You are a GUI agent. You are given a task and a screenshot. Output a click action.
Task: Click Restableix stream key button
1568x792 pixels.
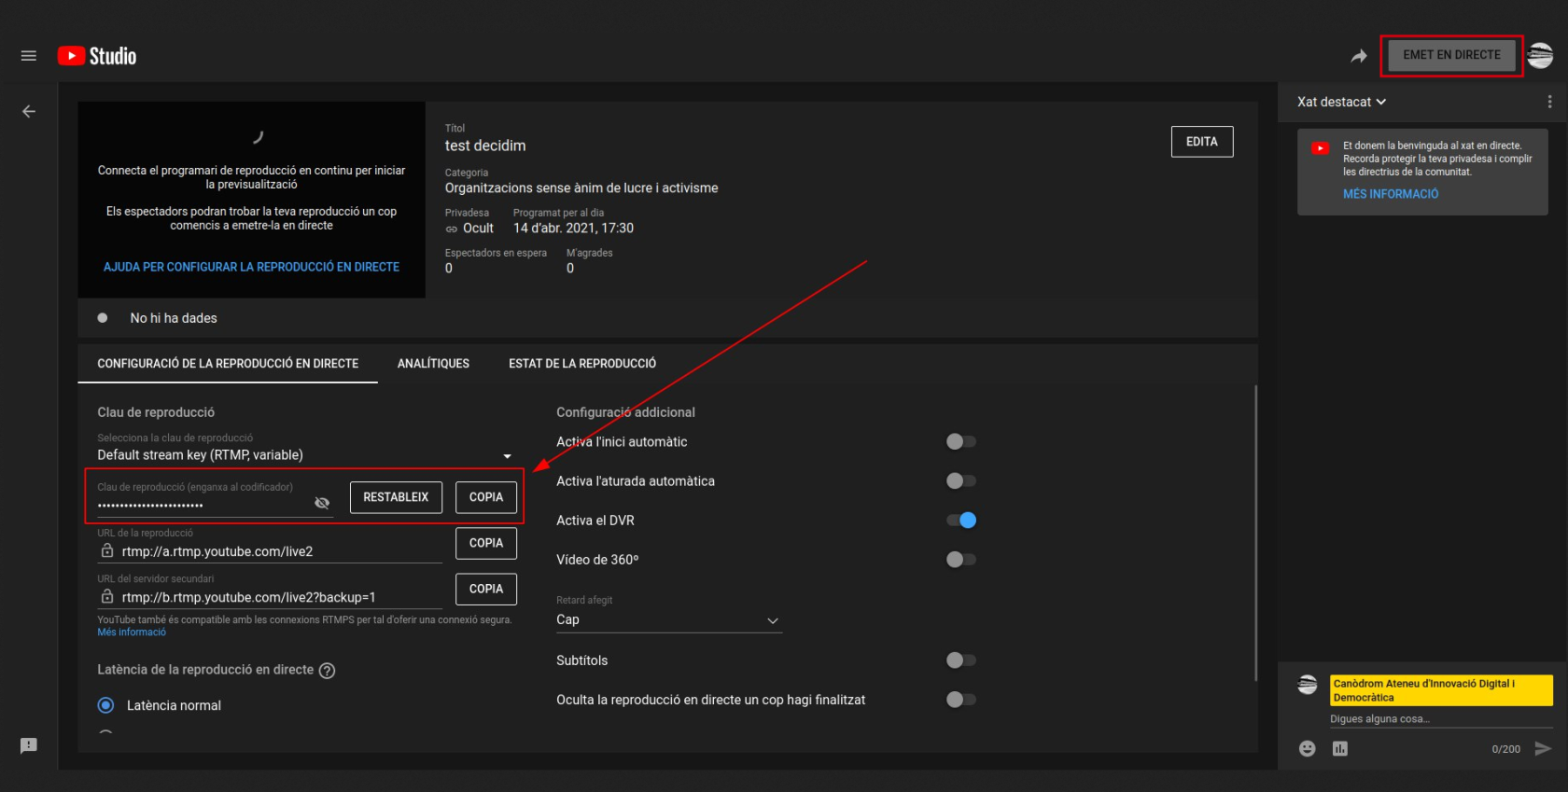tap(396, 497)
